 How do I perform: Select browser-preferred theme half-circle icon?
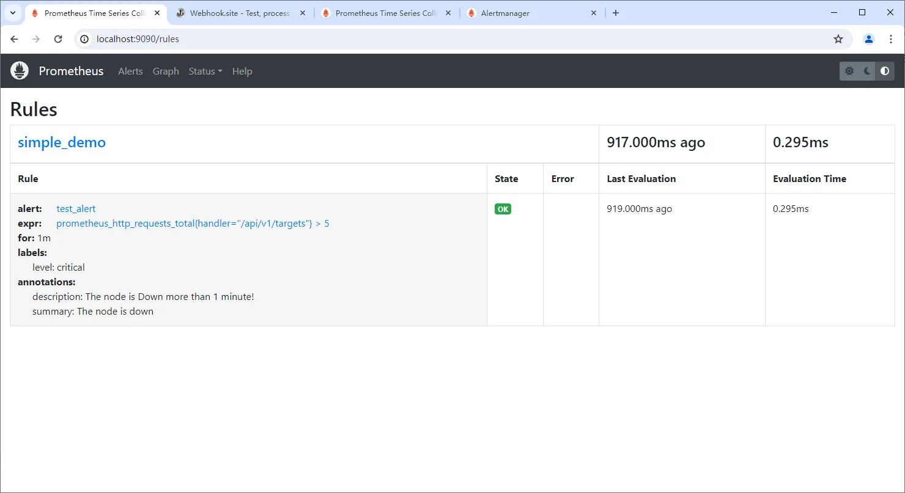[x=885, y=71]
